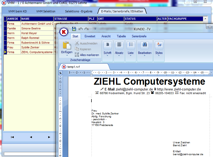Click the save disk icon in the KUNDE! -TV toolbar

tap(74, 29)
